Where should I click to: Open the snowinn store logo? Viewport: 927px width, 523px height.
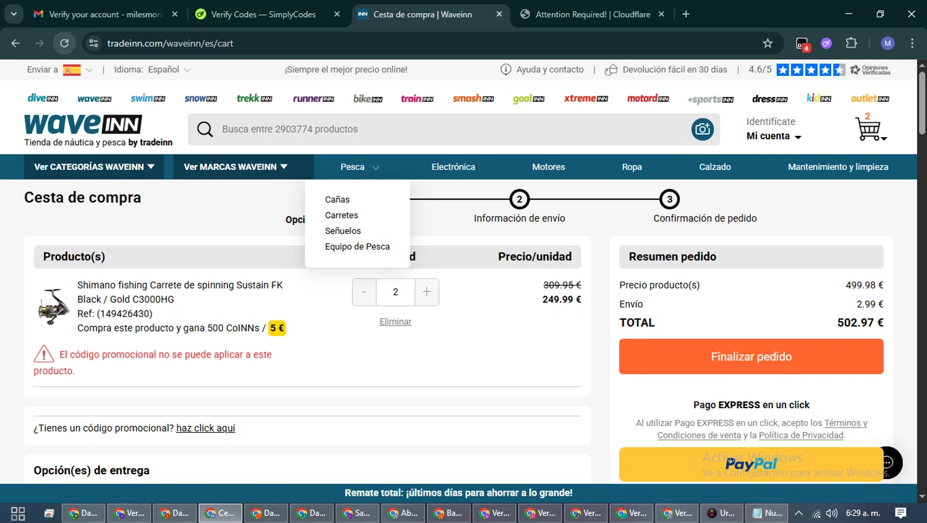(x=201, y=98)
